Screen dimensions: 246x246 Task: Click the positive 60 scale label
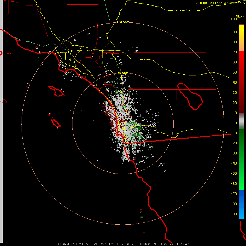pos(235,62)
